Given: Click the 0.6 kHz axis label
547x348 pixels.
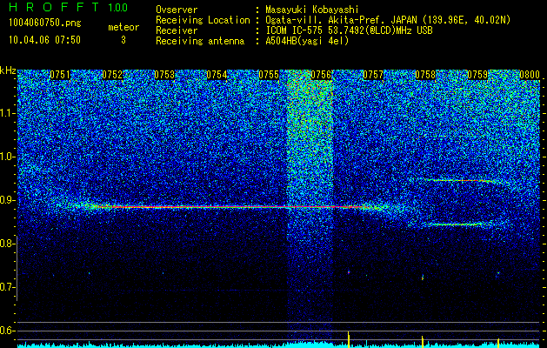Looking at the screenshot, I should [x=6, y=331].
